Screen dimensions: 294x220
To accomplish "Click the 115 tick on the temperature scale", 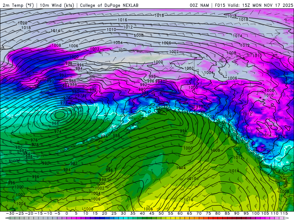I will 284,213.
